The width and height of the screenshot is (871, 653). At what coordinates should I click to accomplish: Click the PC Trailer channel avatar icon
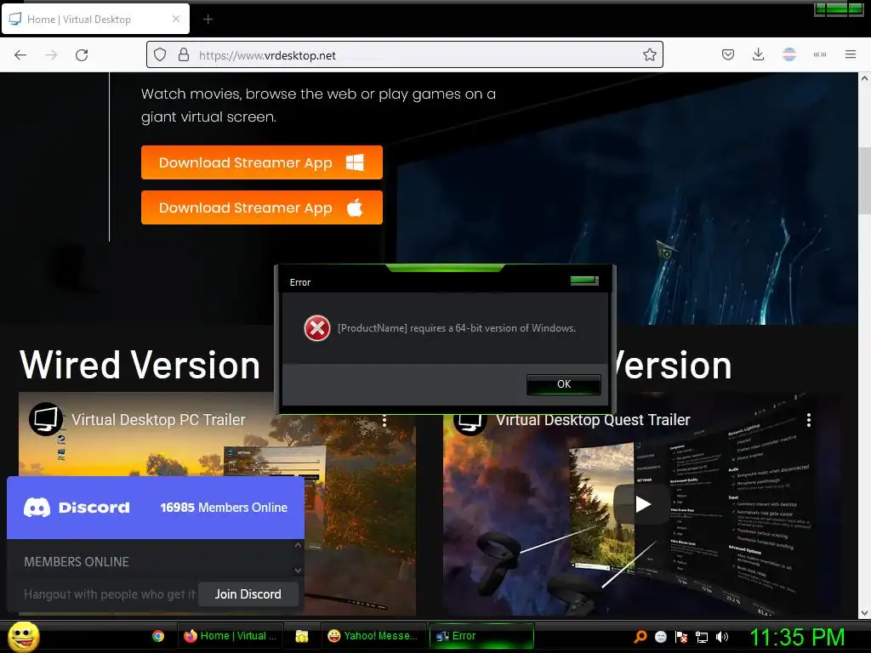click(46, 419)
